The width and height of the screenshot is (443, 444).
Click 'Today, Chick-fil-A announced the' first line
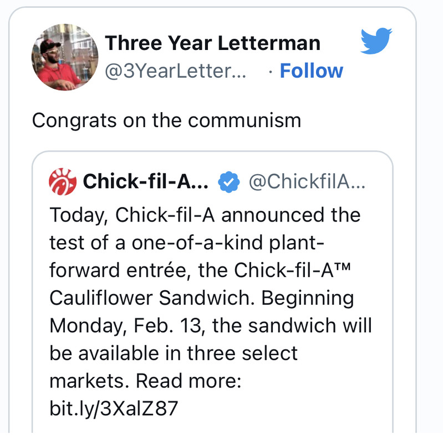pyautogui.click(x=205, y=214)
